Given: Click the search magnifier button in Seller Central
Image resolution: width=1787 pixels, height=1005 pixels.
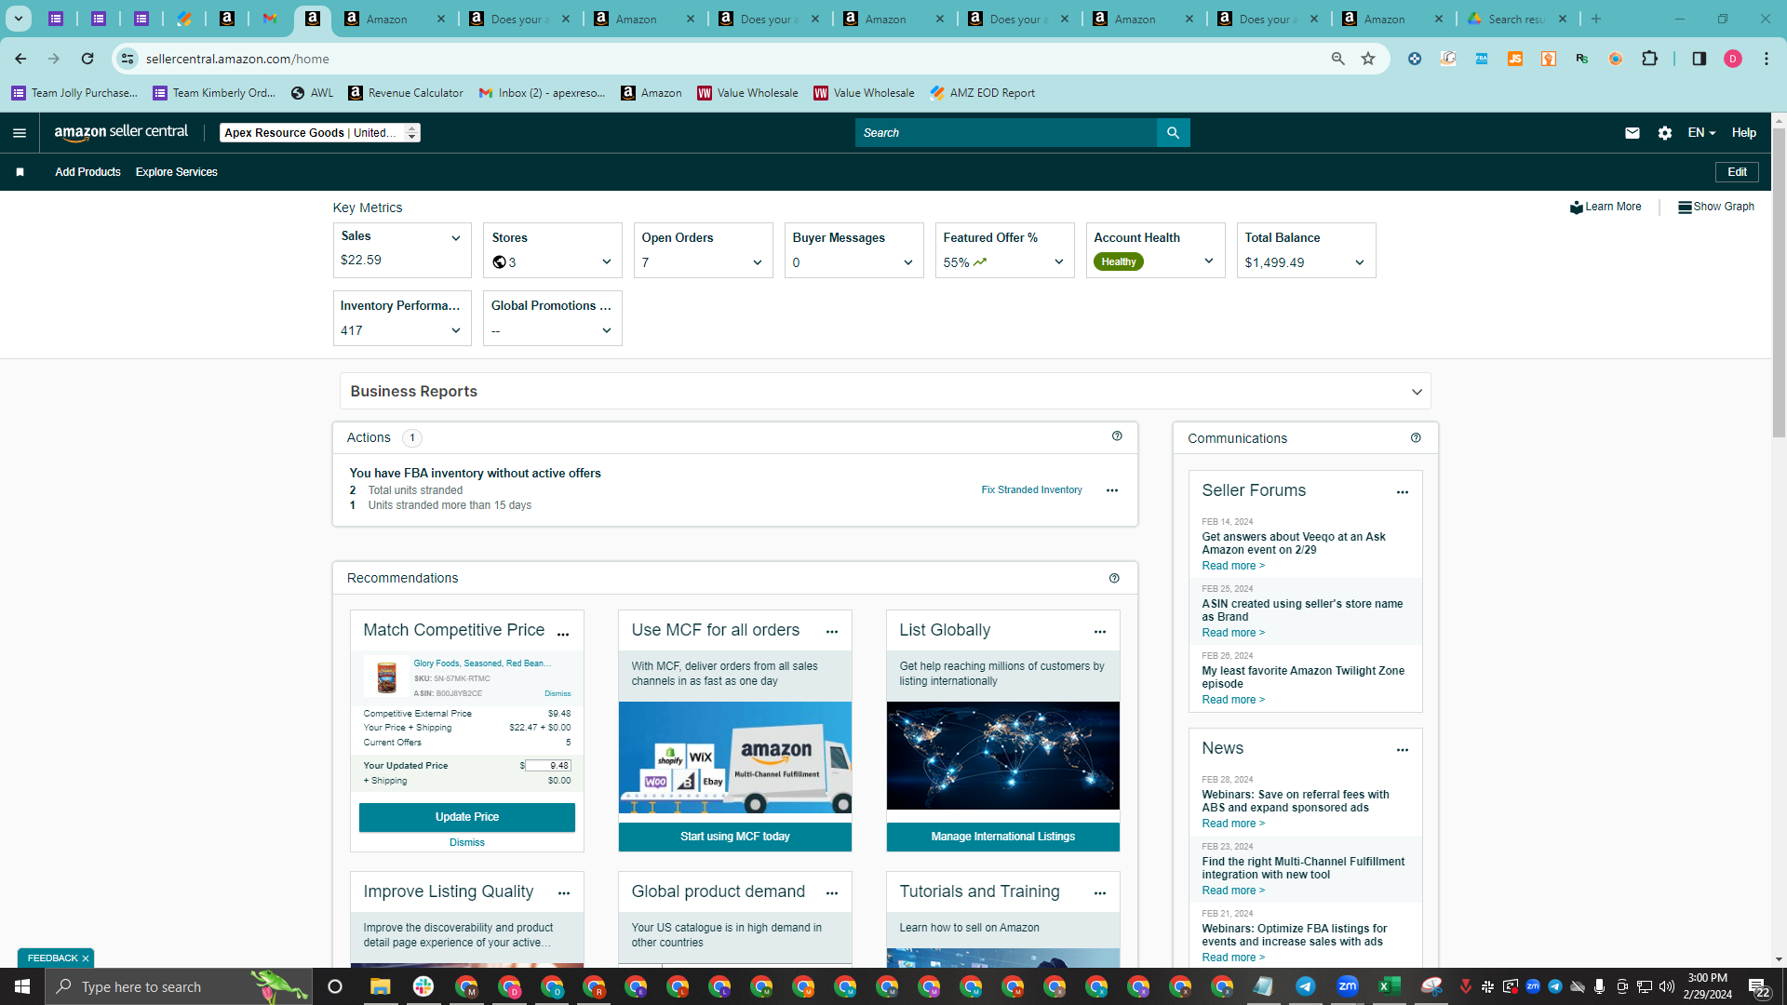Looking at the screenshot, I should [1173, 133].
